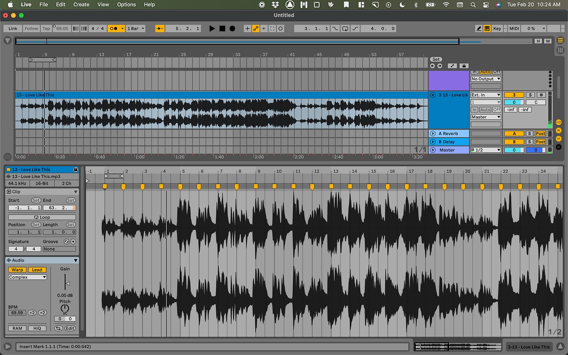Viewport: 568px width, 355px height.
Task: Jump to the next locator arrow
Action: click(439, 66)
